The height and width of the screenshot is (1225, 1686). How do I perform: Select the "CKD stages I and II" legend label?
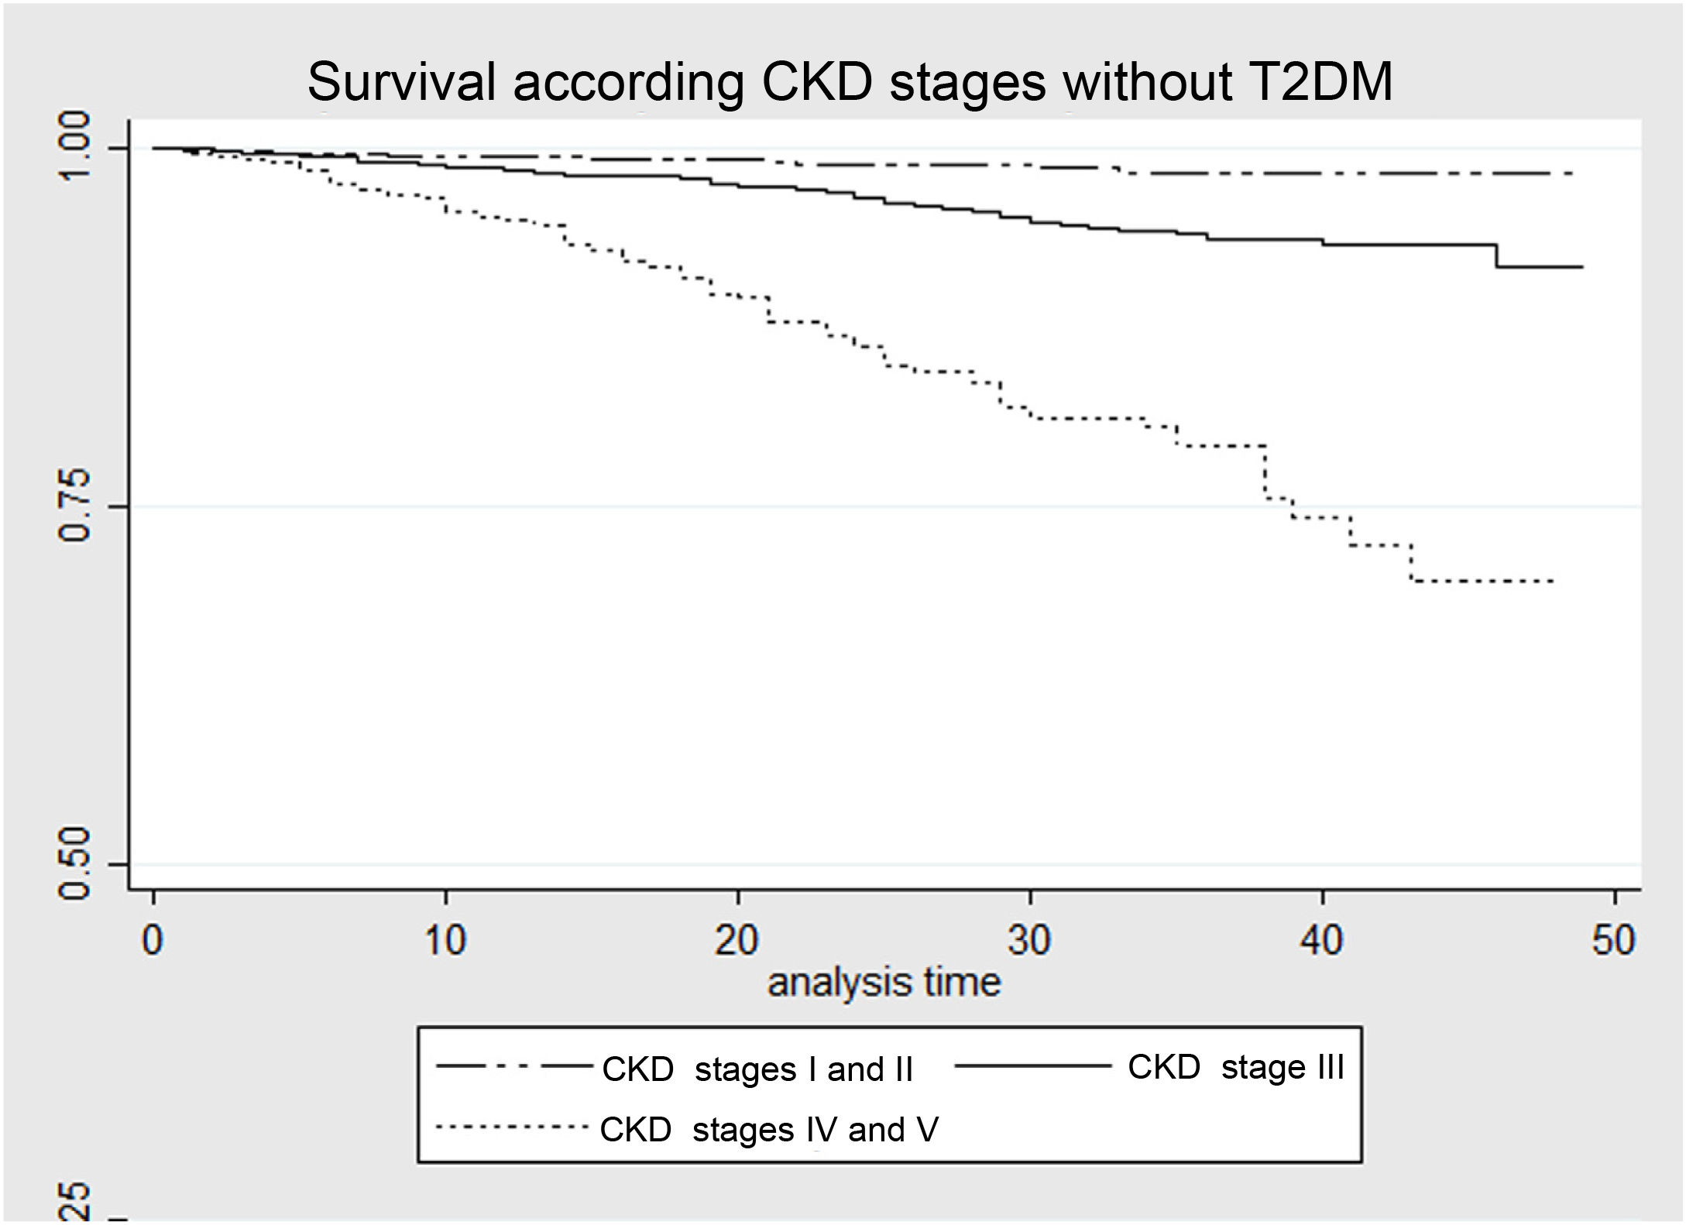tap(757, 1069)
